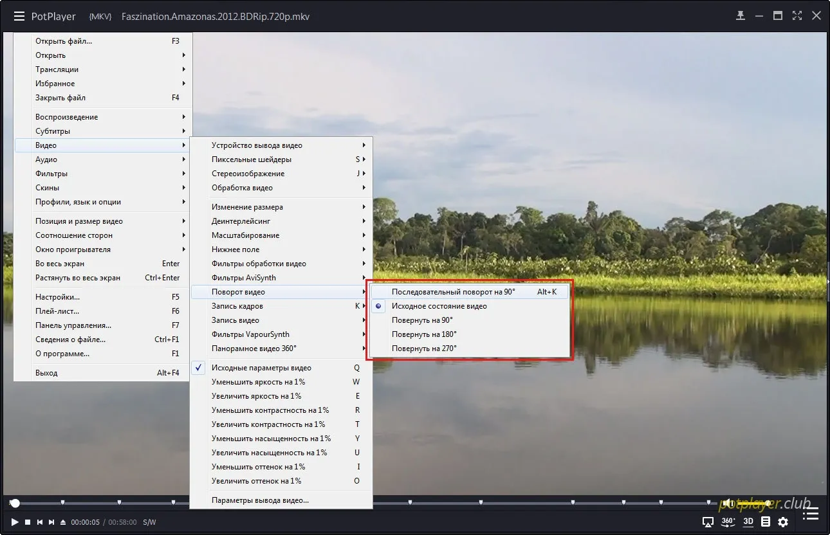The width and height of the screenshot is (830, 535).
Task: Click the eject/open file icon
Action: pos(63,522)
